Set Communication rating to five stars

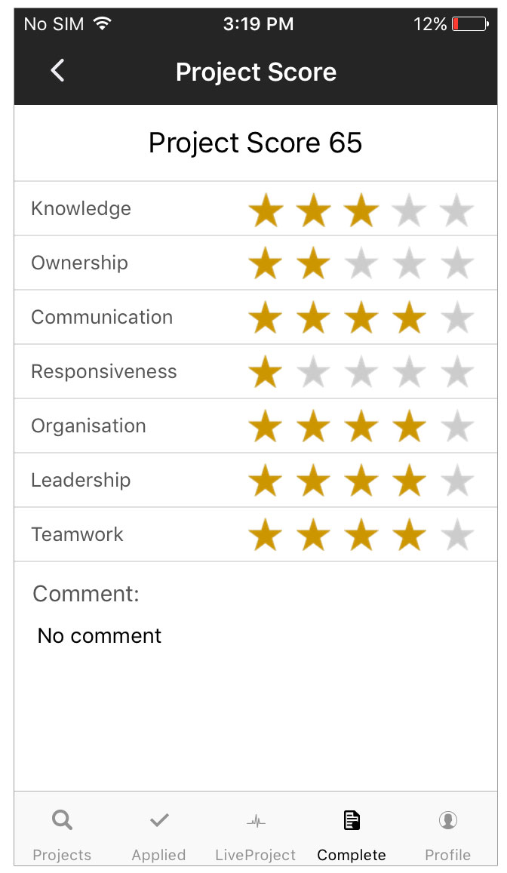(x=456, y=319)
